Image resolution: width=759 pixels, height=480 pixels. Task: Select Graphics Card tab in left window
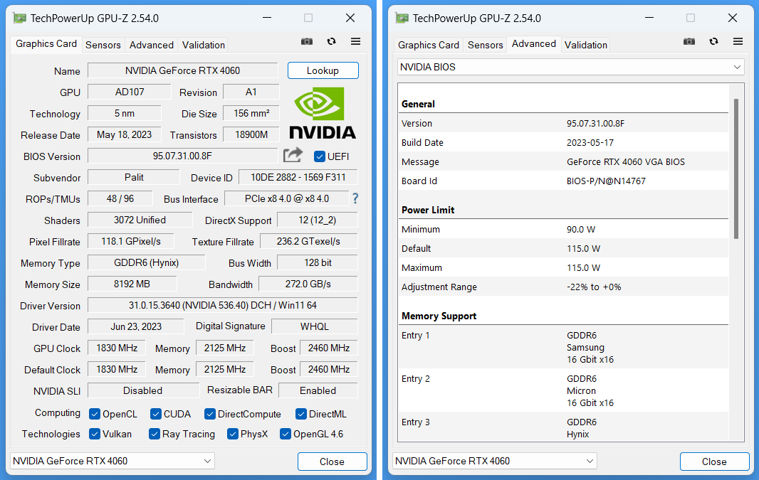pyautogui.click(x=46, y=44)
